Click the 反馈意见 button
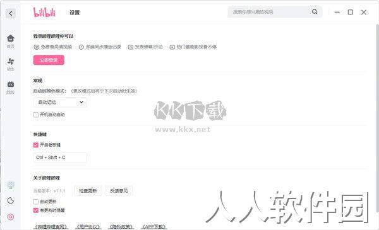The height and width of the screenshot is (230, 379). pyautogui.click(x=119, y=191)
